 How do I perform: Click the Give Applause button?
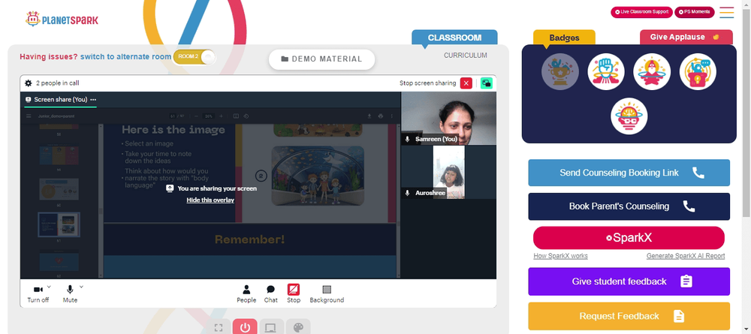(x=686, y=37)
